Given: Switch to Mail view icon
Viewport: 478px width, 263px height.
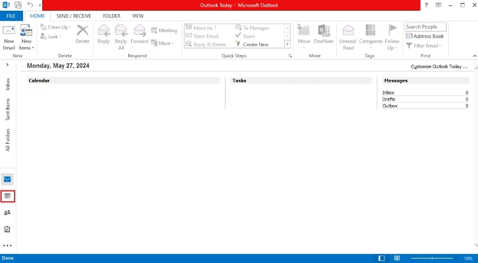Looking at the screenshot, I should click(7, 179).
